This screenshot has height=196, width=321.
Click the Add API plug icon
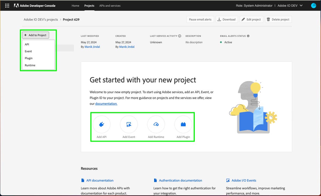[x=101, y=124]
